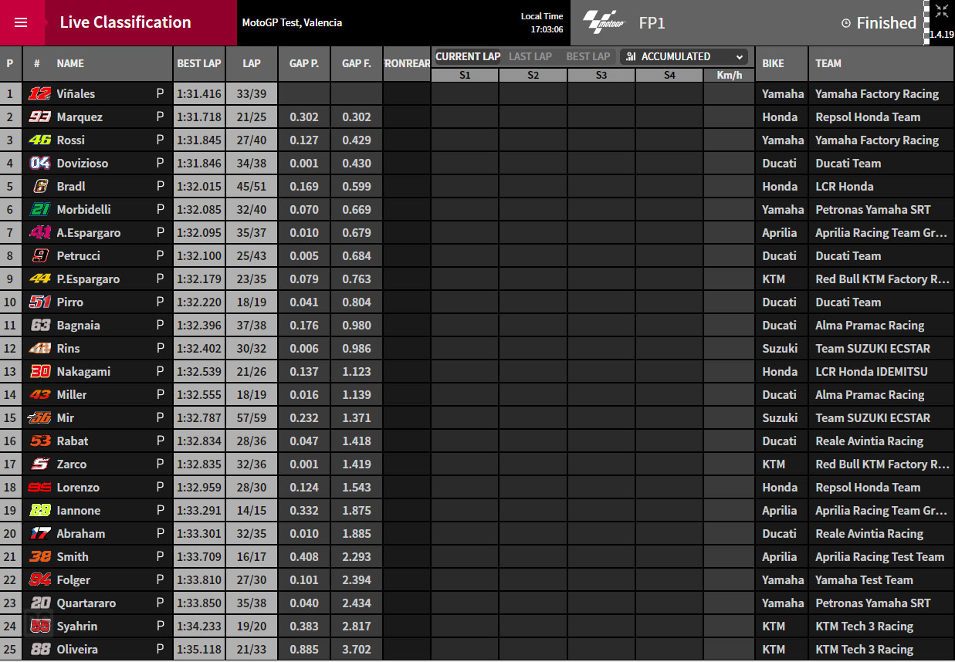955x662 pixels.
Task: Click Suzuki bike cell for Rins
Action: (780, 348)
